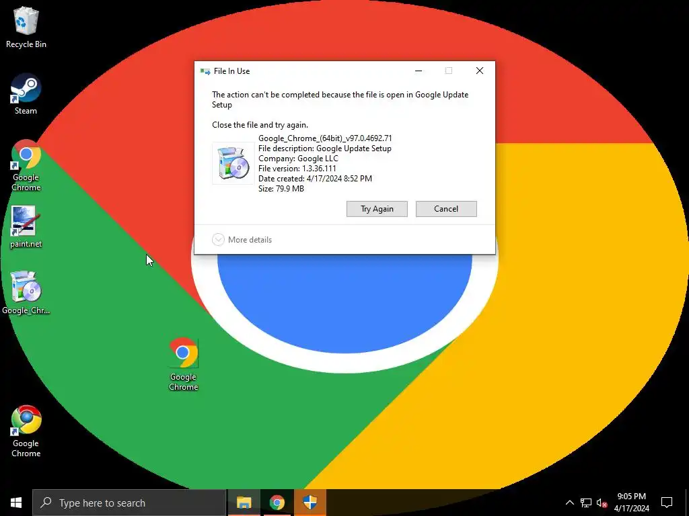
Task: Click the Show desktop strip at taskbar end
Action: (x=687, y=503)
